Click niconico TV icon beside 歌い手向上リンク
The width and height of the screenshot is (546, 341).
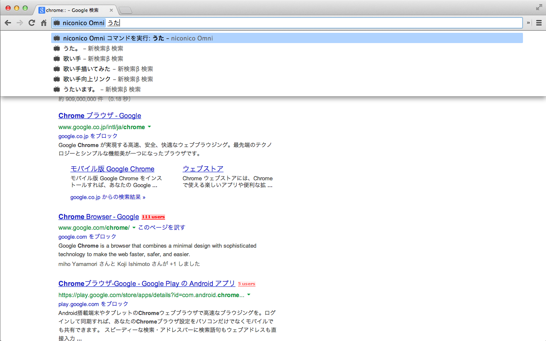(x=57, y=79)
